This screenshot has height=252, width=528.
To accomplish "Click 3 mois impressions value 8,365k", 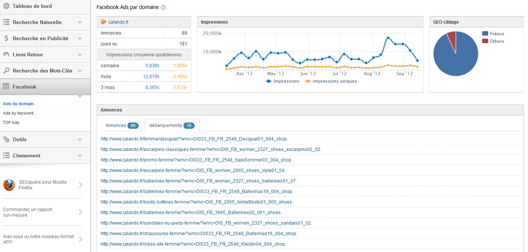I will [x=152, y=88].
